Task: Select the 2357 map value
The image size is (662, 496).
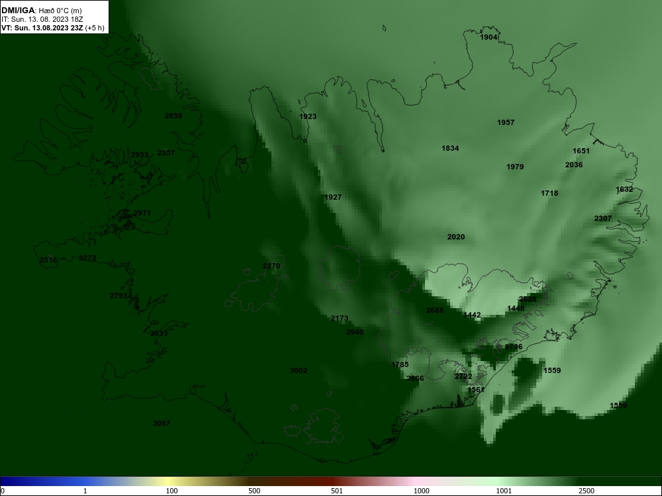Action: (x=166, y=153)
